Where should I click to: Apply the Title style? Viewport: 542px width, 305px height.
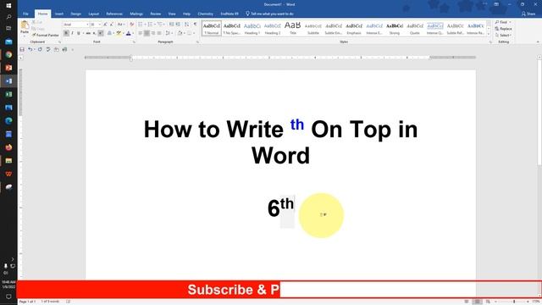click(293, 28)
